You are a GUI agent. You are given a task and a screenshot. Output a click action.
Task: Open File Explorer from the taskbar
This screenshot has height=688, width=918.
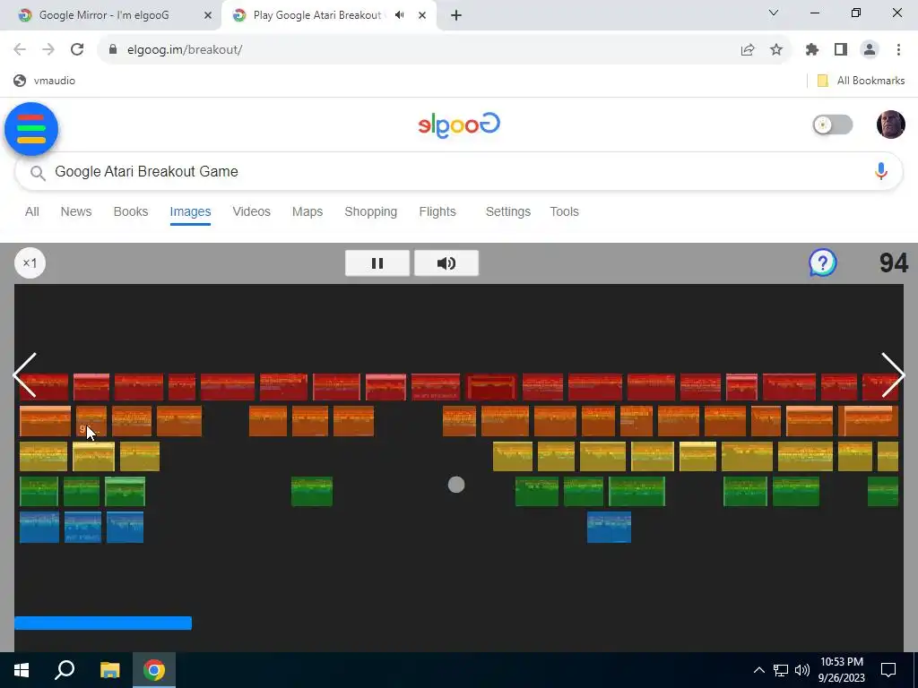109,670
